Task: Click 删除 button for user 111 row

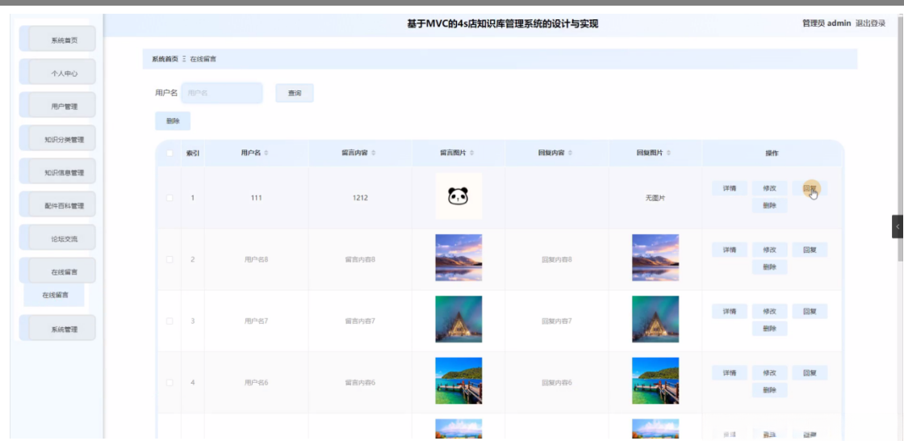Action: (x=770, y=205)
